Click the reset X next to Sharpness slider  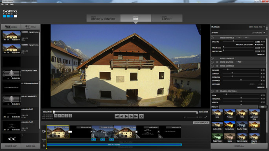[x=264, y=80]
